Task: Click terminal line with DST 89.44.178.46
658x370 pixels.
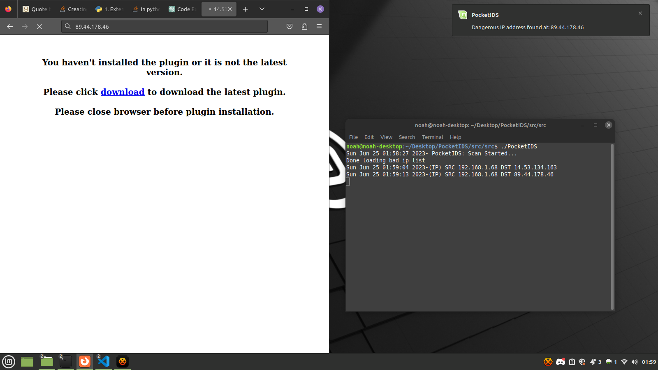Action: (x=449, y=175)
